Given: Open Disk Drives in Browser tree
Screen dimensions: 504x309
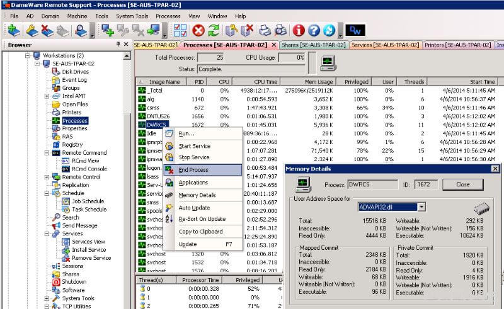Looking at the screenshot, I should pyautogui.click(x=75, y=72).
